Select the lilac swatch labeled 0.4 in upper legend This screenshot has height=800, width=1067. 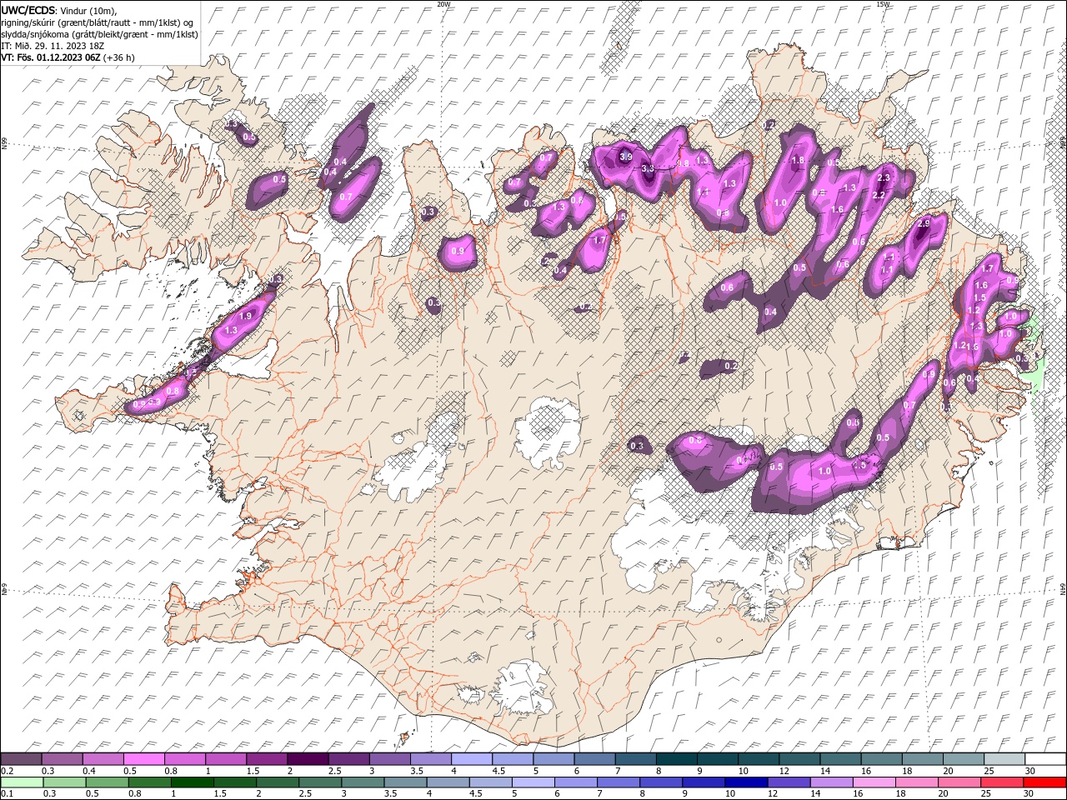(103, 759)
